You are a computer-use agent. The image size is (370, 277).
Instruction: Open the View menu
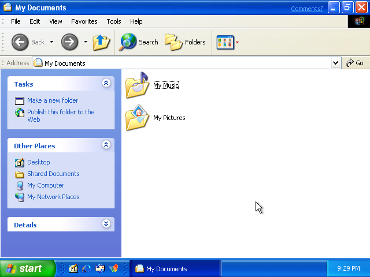55,21
